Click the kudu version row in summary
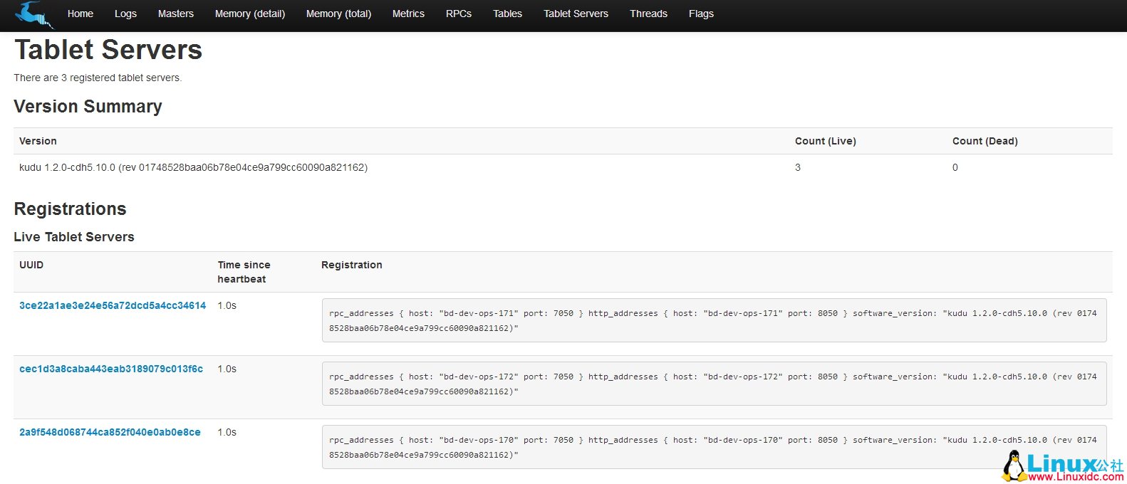1127x484 pixels. pos(193,167)
